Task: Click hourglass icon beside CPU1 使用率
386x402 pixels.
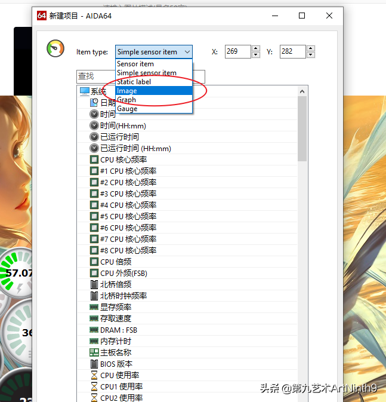Action: point(94,386)
